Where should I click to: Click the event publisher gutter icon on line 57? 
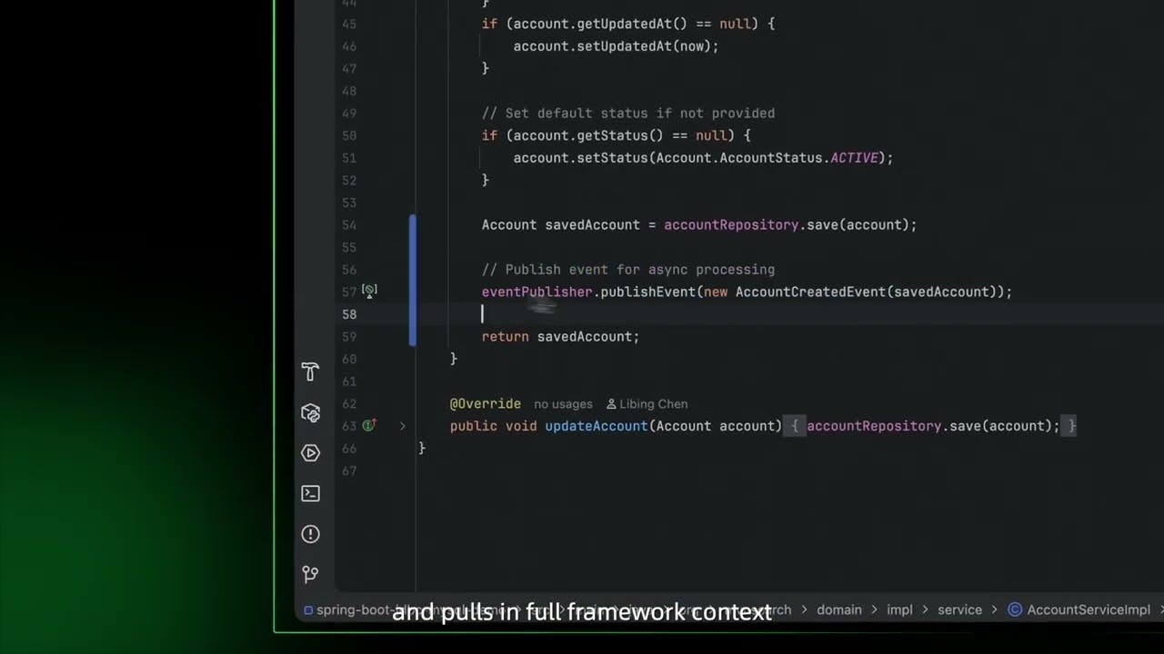tap(369, 292)
